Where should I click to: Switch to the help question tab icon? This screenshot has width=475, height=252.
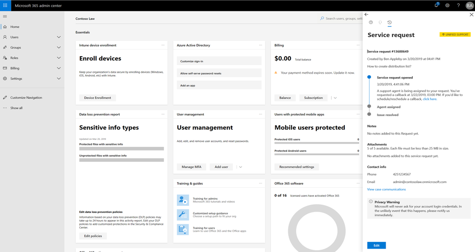[370, 22]
